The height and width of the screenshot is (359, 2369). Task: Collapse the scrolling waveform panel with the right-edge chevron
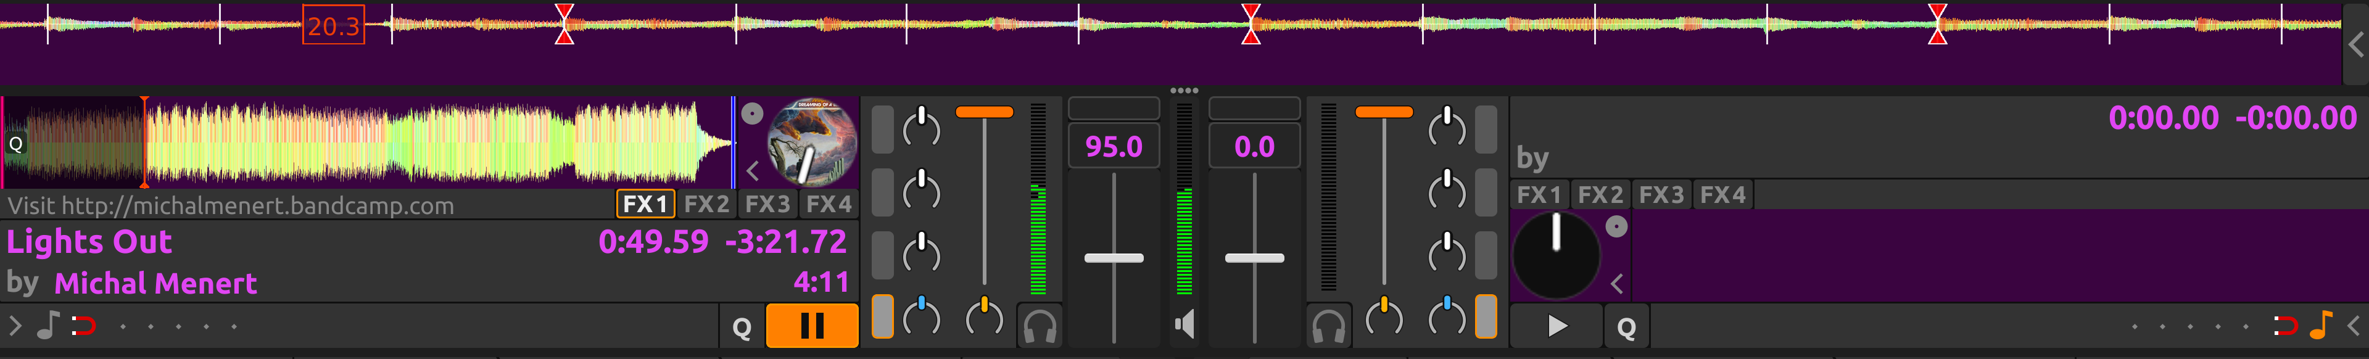2355,44
